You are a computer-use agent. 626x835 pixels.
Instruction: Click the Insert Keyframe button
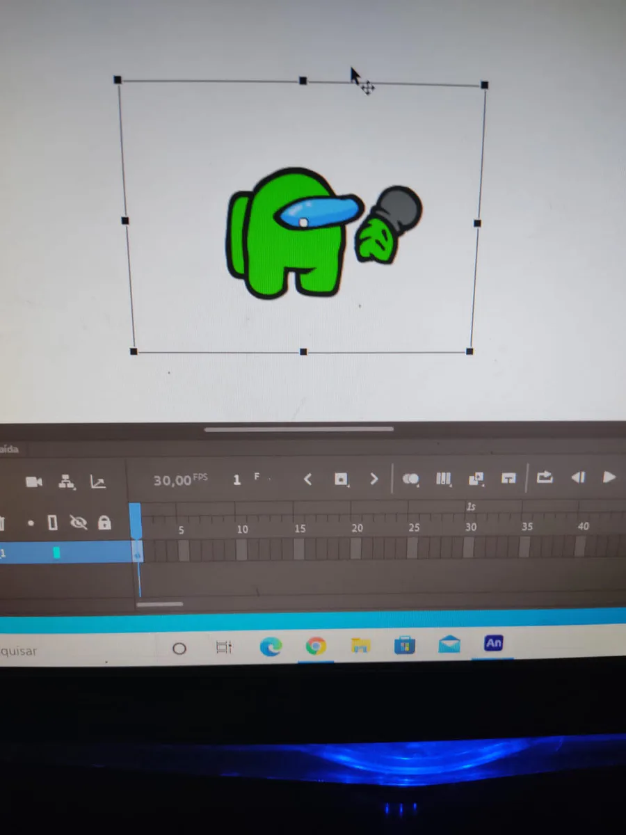pos(341,479)
